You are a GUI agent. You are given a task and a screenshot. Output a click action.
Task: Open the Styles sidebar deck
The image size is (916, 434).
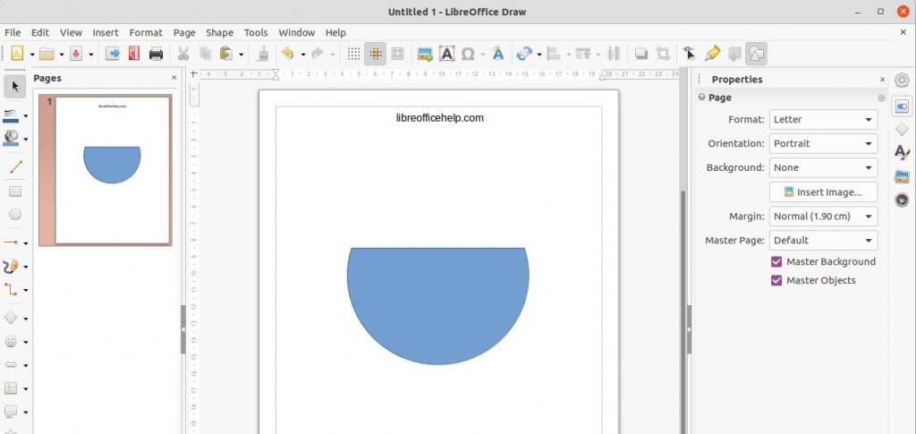click(x=902, y=152)
